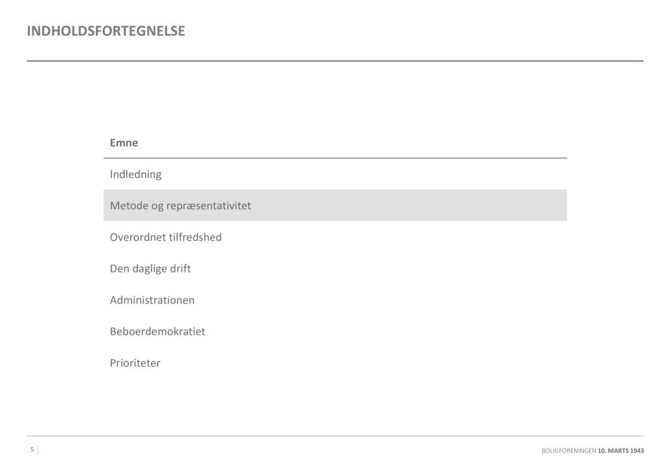The width and height of the screenshot is (671, 464).
Task: Click the year "1943" in the footer
Action: [637, 451]
